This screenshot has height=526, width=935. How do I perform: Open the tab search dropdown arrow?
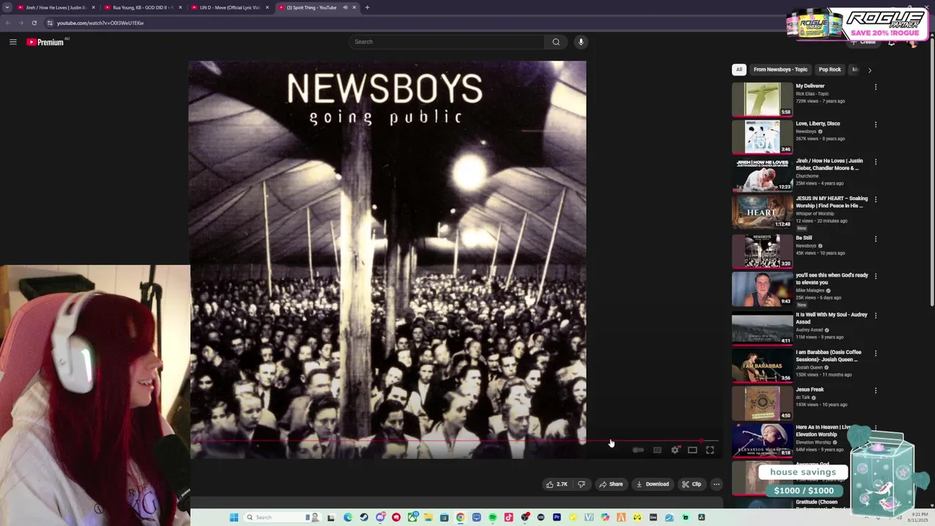coord(8,7)
